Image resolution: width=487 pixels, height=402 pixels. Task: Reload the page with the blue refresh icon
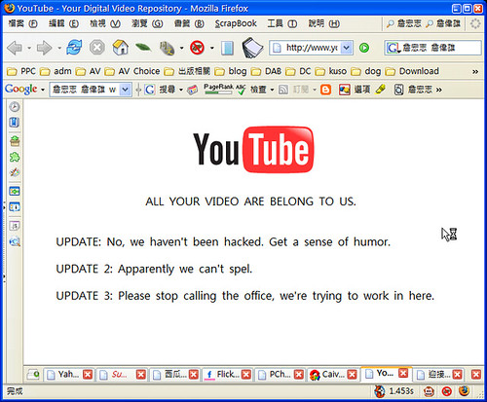[x=74, y=48]
